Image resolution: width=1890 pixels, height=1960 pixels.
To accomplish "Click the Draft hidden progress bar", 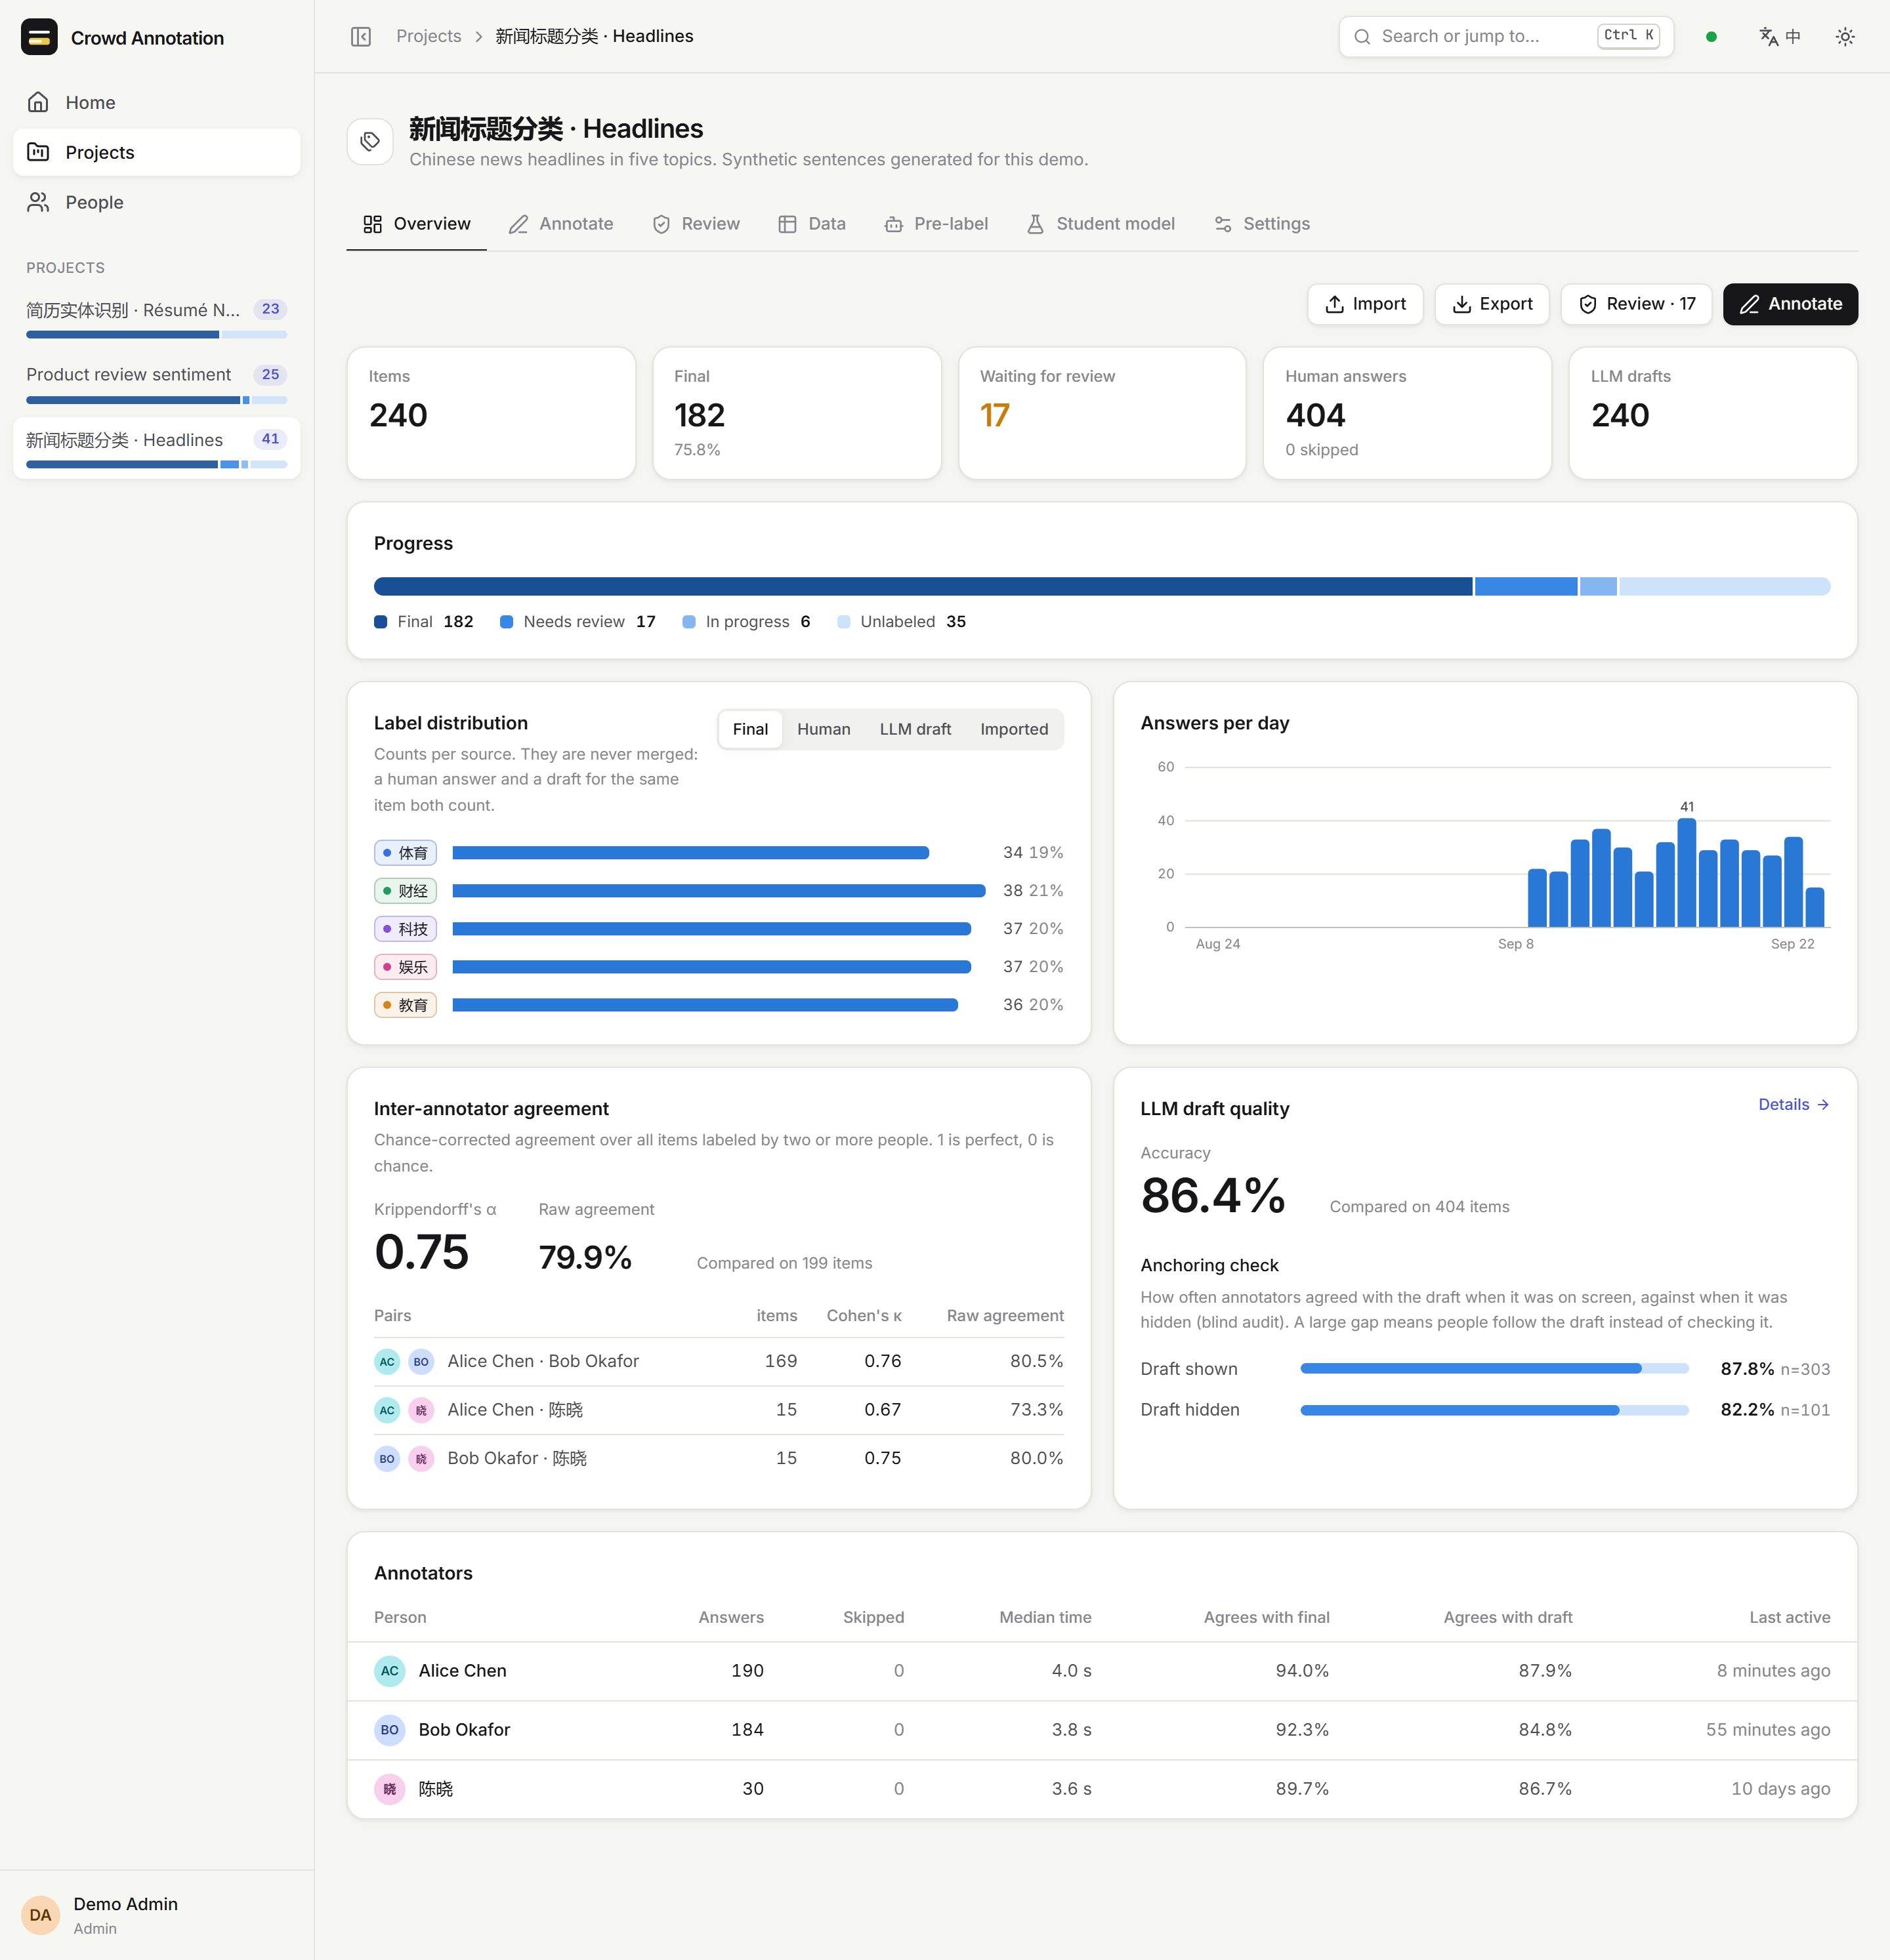I will tap(1494, 1410).
